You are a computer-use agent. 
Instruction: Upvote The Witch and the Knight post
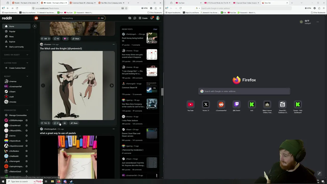42,123
